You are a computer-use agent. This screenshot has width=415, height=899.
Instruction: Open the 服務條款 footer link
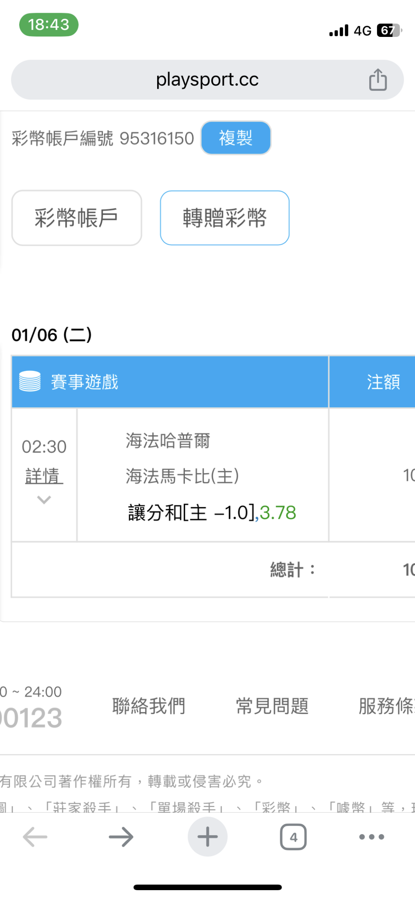386,706
